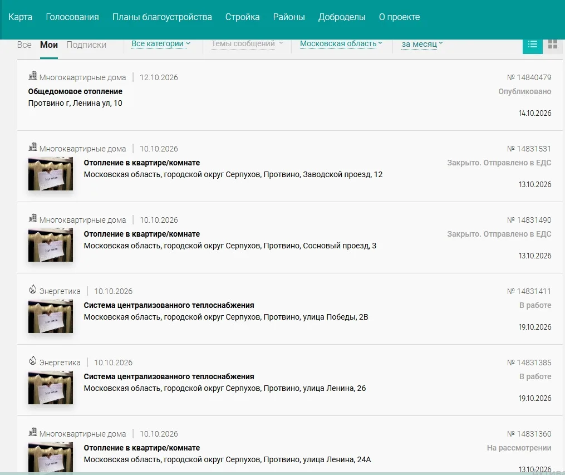This screenshot has height=475, width=565.
Task: Click building icon for report 14831490
Action: [x=33, y=218]
